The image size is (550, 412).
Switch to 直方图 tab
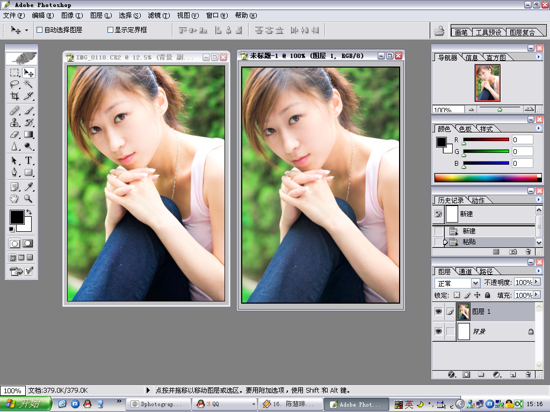(x=496, y=57)
